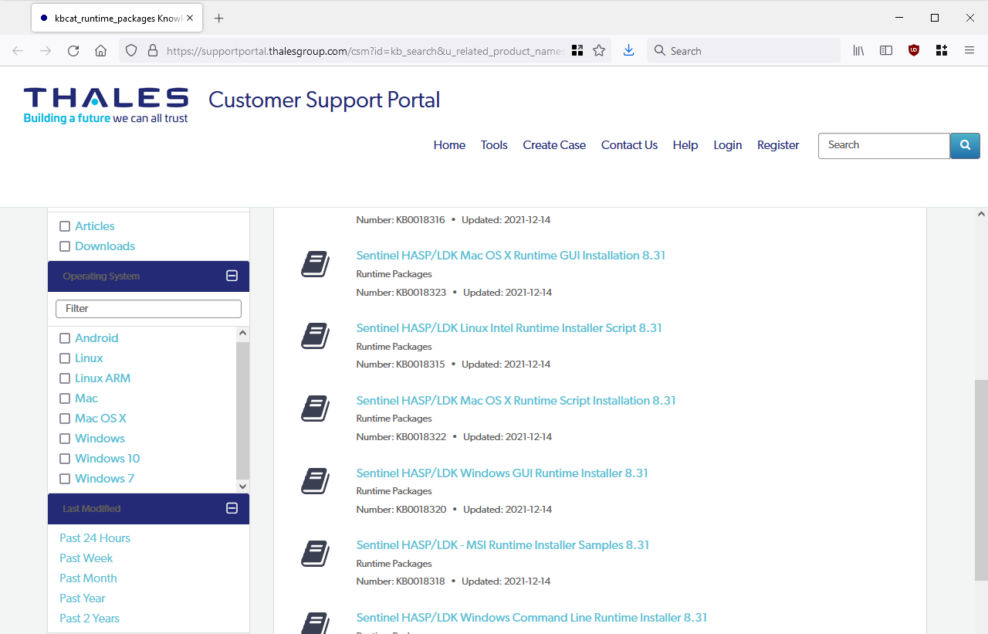The image size is (988, 634).
Task: Go to the Login page
Action: [727, 145]
